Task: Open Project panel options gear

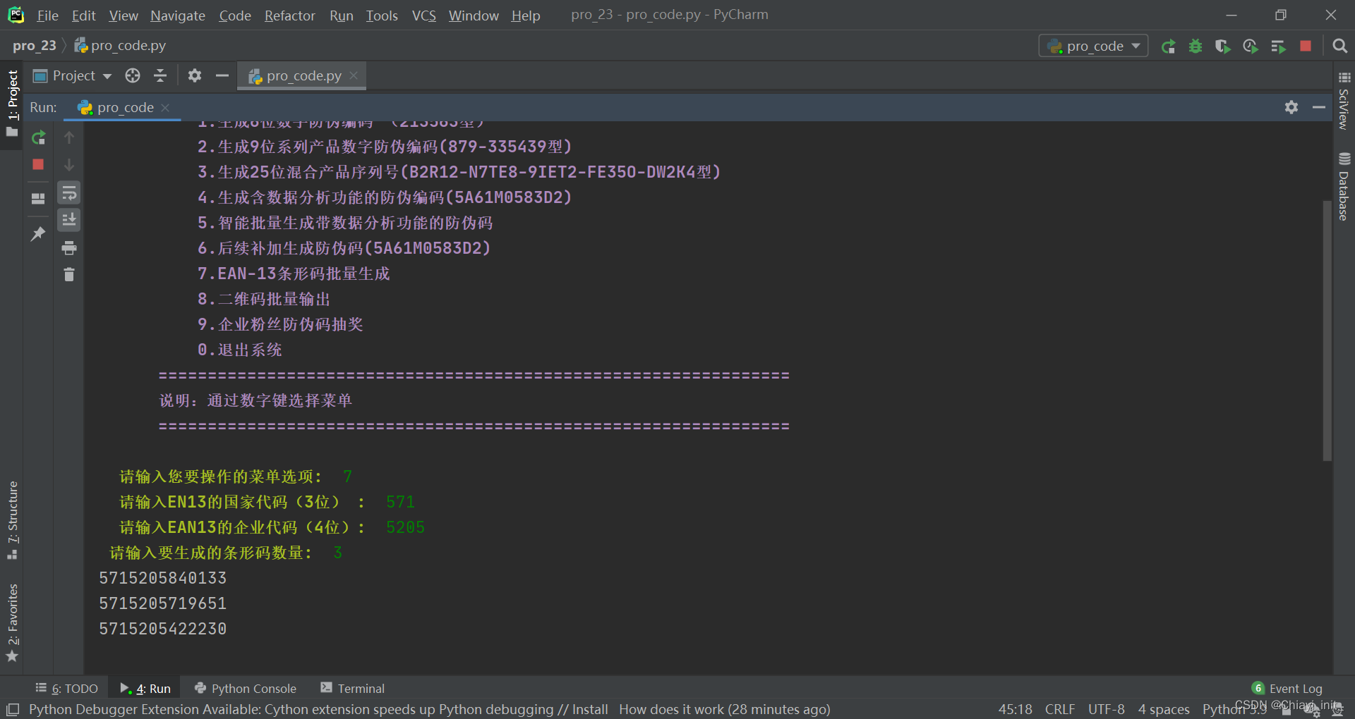Action: pyautogui.click(x=195, y=75)
